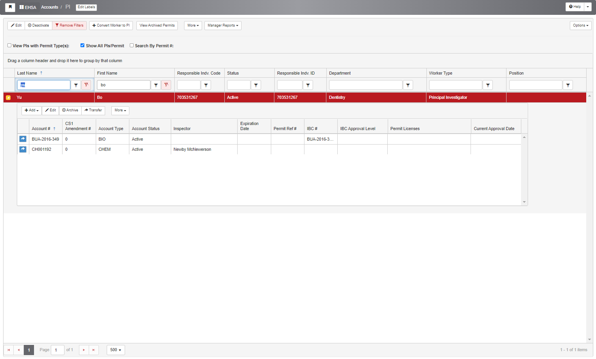The image size is (596, 359).
Task: Uncheck Show All PIs/Permit
Action: point(82,45)
